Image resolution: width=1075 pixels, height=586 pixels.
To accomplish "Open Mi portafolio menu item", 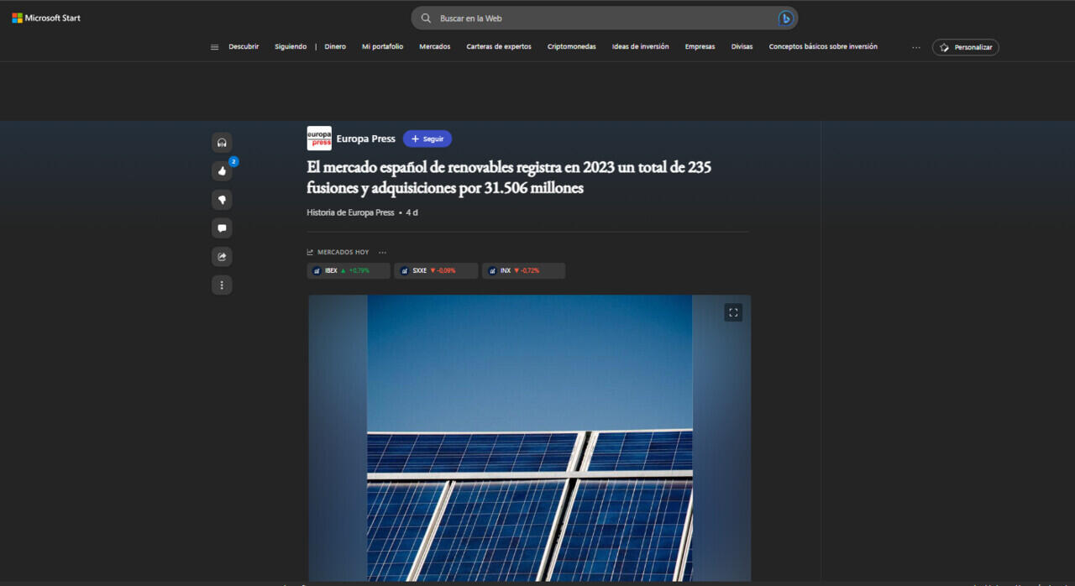I will tap(382, 47).
